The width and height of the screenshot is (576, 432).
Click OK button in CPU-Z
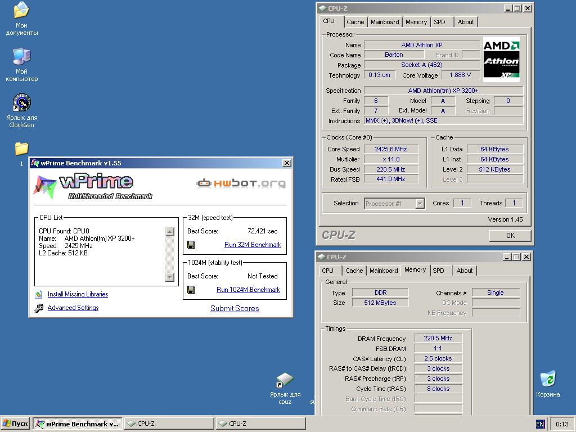tap(510, 236)
